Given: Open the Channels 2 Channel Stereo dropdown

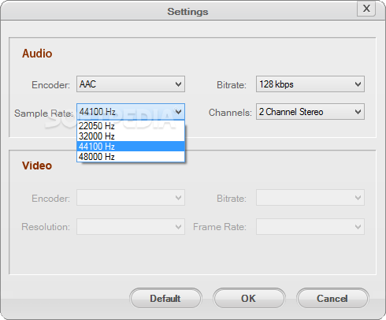Looking at the screenshot, I should pyautogui.click(x=310, y=112).
